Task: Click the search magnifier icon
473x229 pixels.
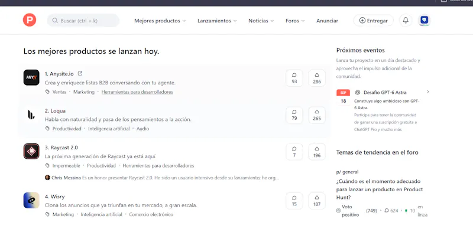Action: [x=55, y=21]
